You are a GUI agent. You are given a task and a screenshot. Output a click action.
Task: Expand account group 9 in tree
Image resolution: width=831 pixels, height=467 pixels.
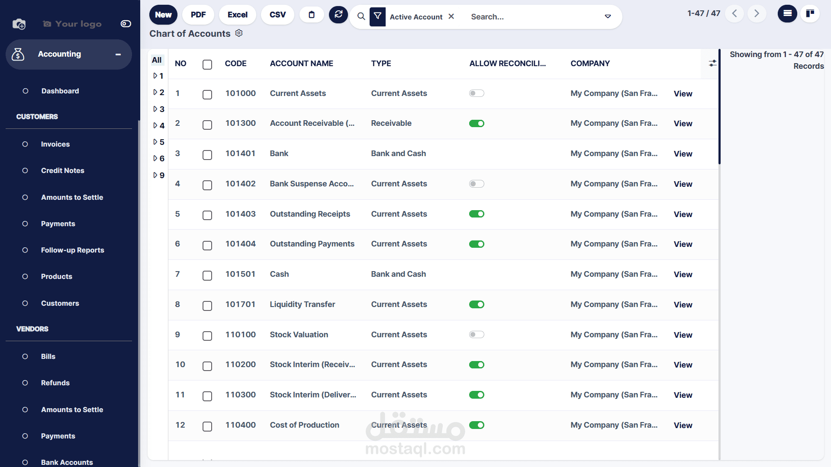[155, 175]
